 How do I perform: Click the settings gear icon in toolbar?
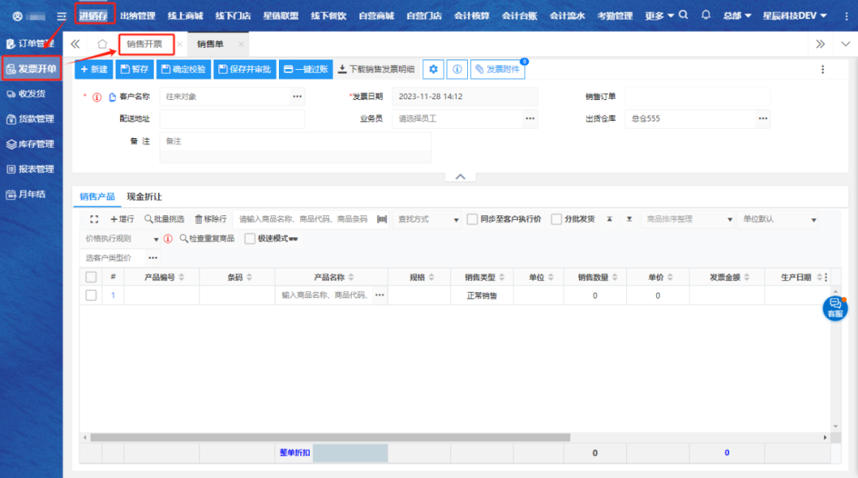tap(433, 69)
